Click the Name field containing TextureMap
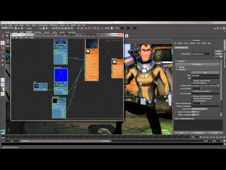Screen dimensions: 226x170 click(205, 75)
